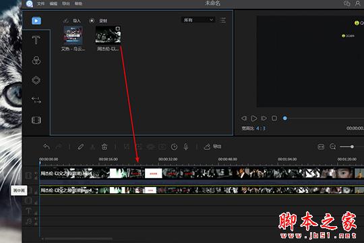Click the Set duration clock icon
The height and width of the screenshot is (243, 364).
(174, 146)
